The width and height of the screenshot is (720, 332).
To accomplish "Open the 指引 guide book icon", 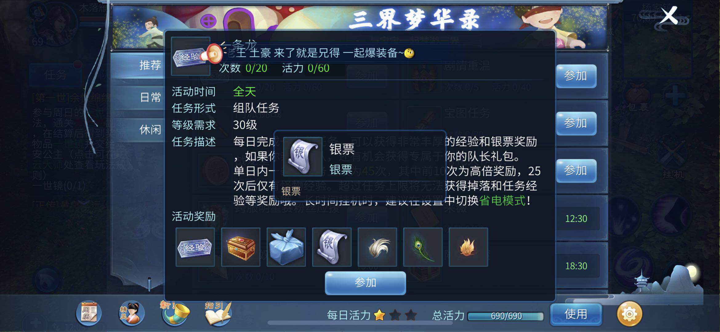I will tap(218, 314).
